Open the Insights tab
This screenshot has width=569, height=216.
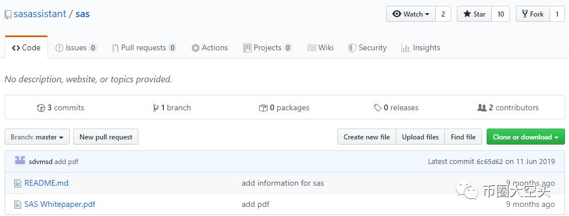pos(420,47)
